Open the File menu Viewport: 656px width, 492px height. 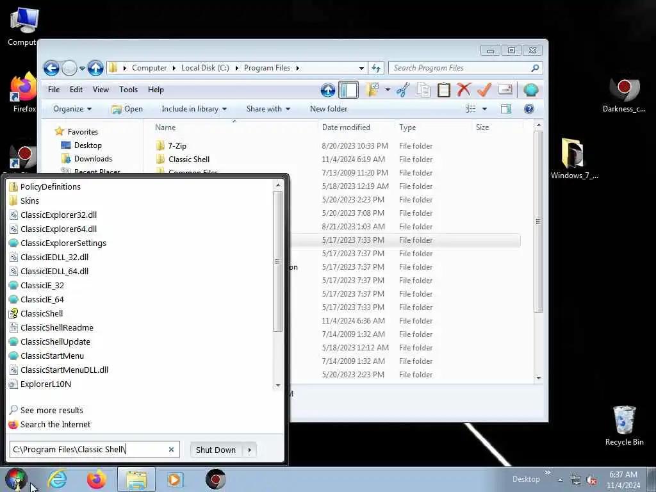pos(54,90)
